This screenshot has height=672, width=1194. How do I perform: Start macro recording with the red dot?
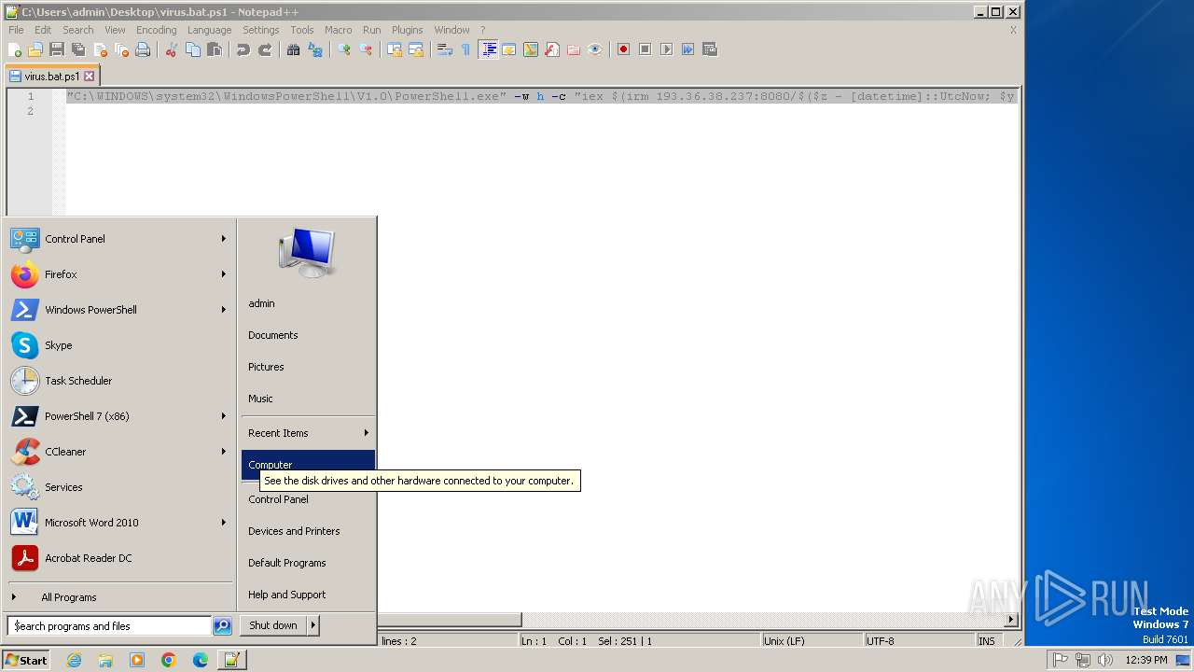(x=624, y=49)
